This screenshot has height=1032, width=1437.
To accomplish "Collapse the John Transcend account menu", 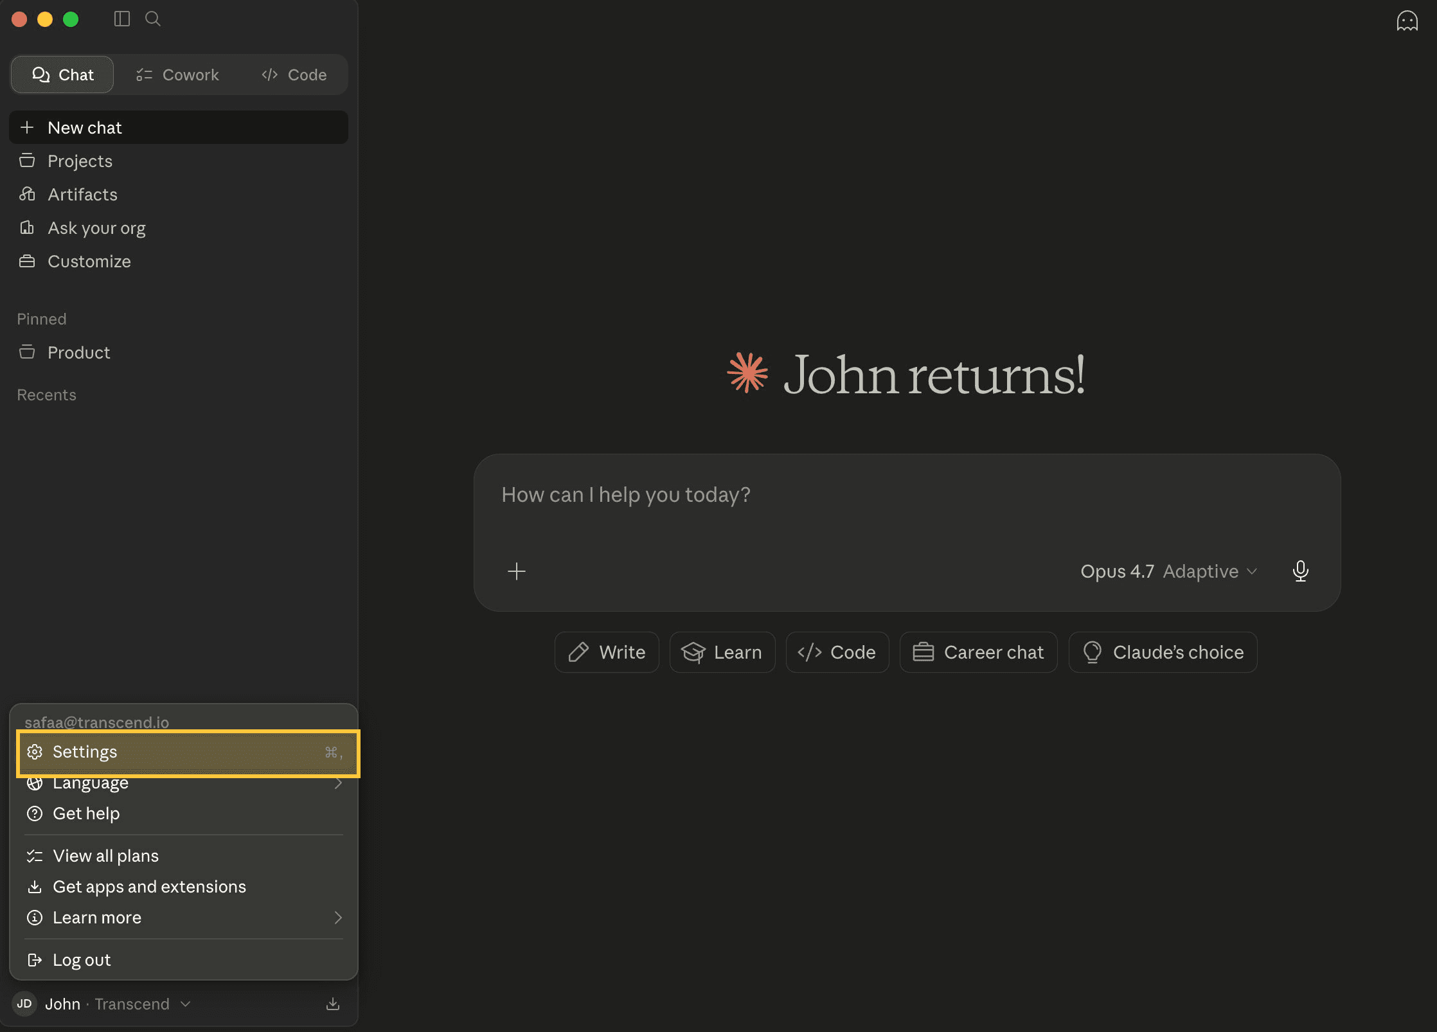I will click(x=103, y=1004).
